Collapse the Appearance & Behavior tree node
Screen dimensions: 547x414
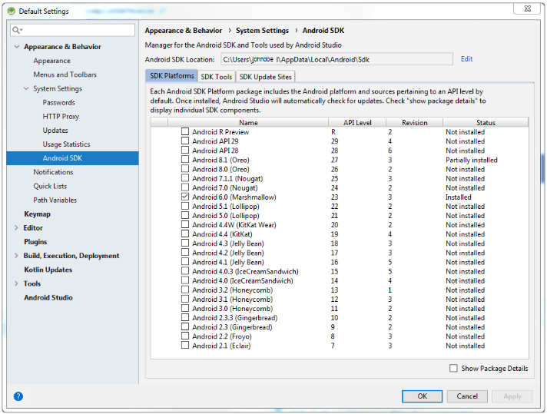tap(17, 46)
